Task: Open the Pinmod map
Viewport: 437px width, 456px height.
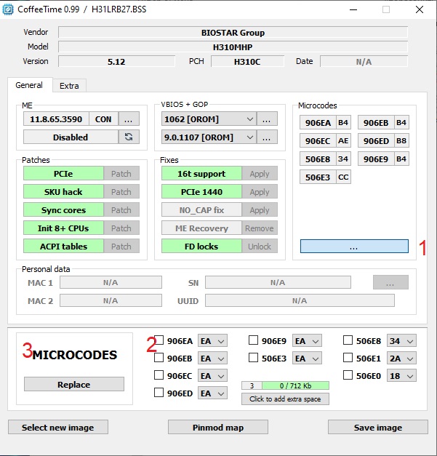Action: pos(218,427)
